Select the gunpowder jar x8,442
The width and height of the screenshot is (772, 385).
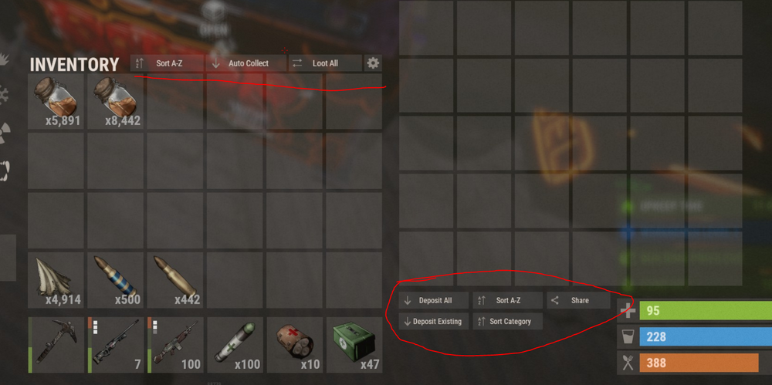116,101
